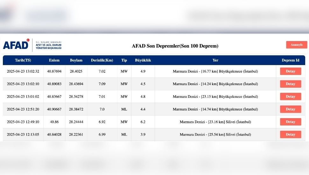Click the Tarih(TS) column header

(x=23, y=60)
